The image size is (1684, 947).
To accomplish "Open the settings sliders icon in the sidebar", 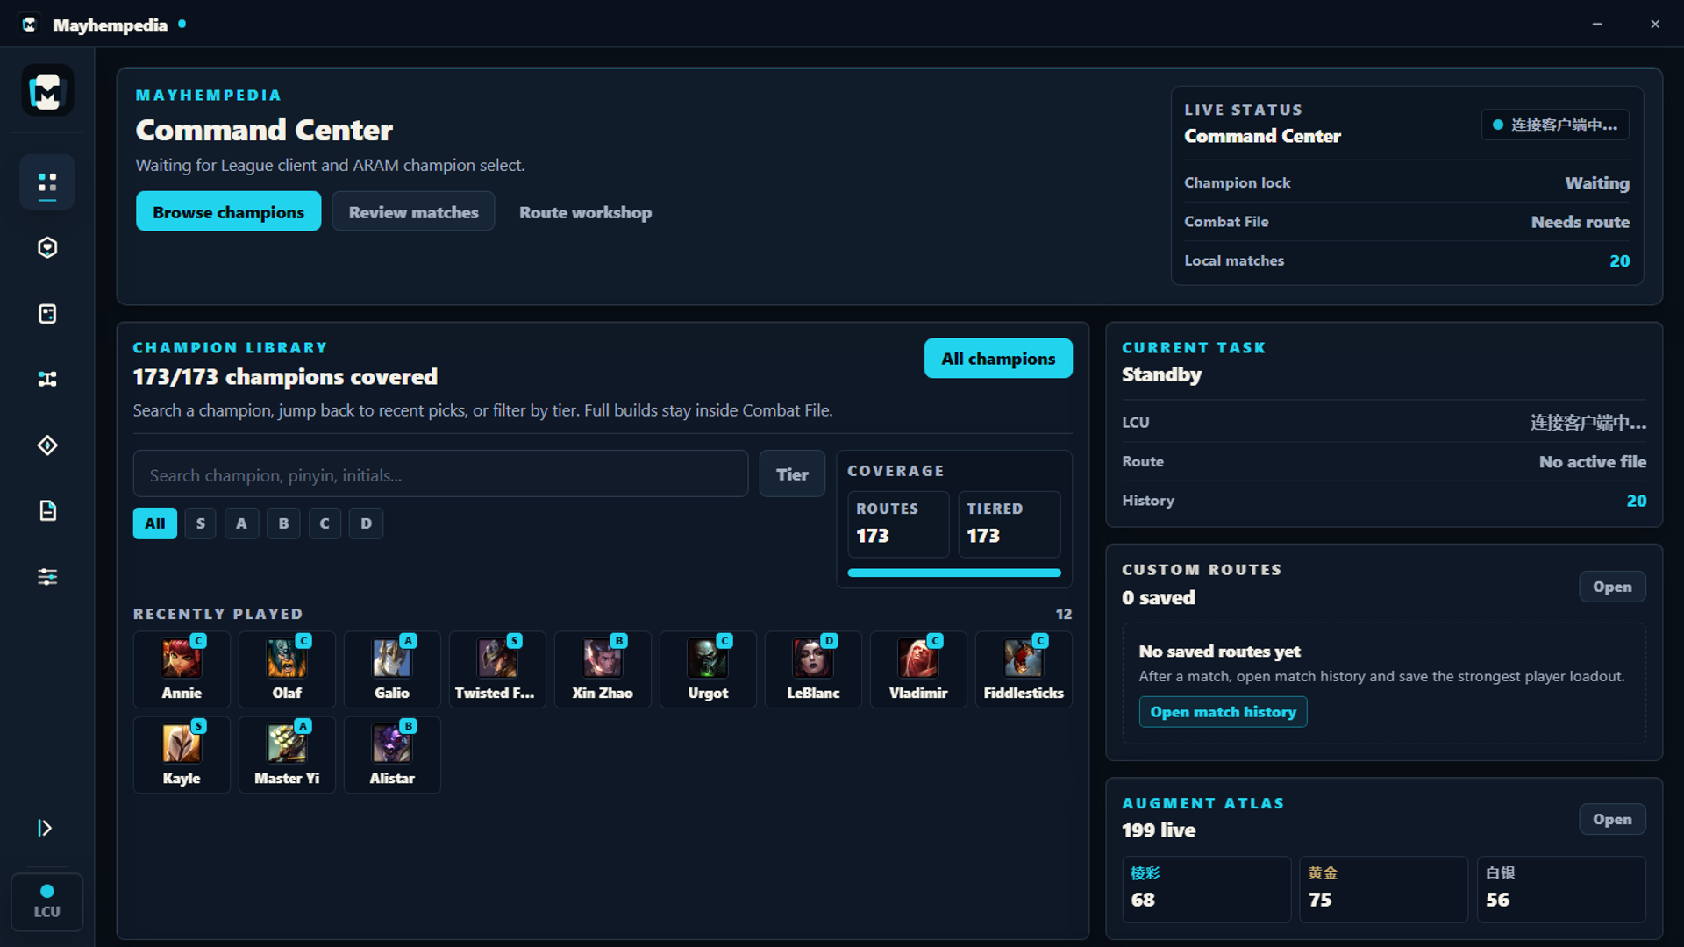I will pyautogui.click(x=47, y=577).
